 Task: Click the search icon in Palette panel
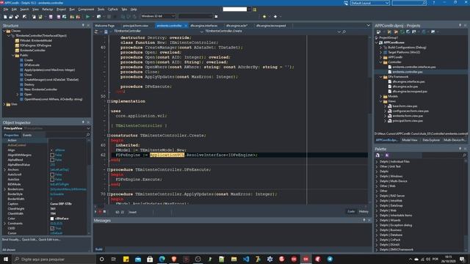pos(464,155)
